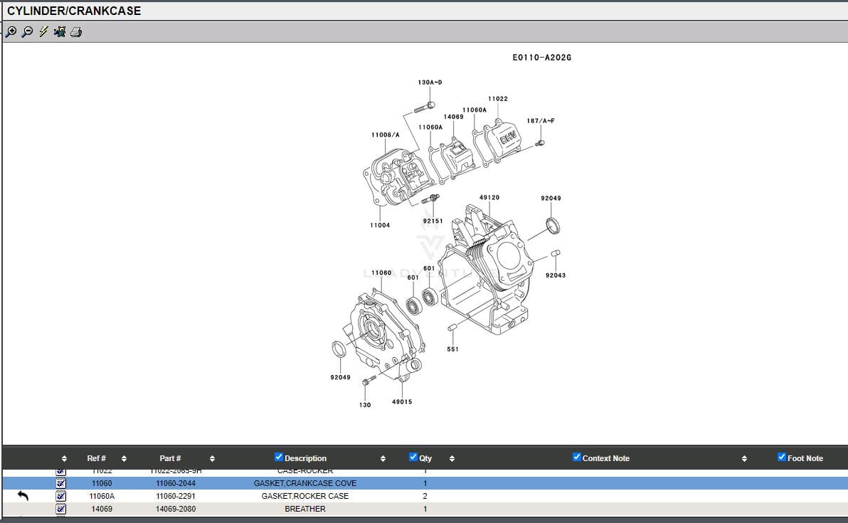The width and height of the screenshot is (848, 523).
Task: Click the zoom out magnifier icon
Action: point(27,31)
